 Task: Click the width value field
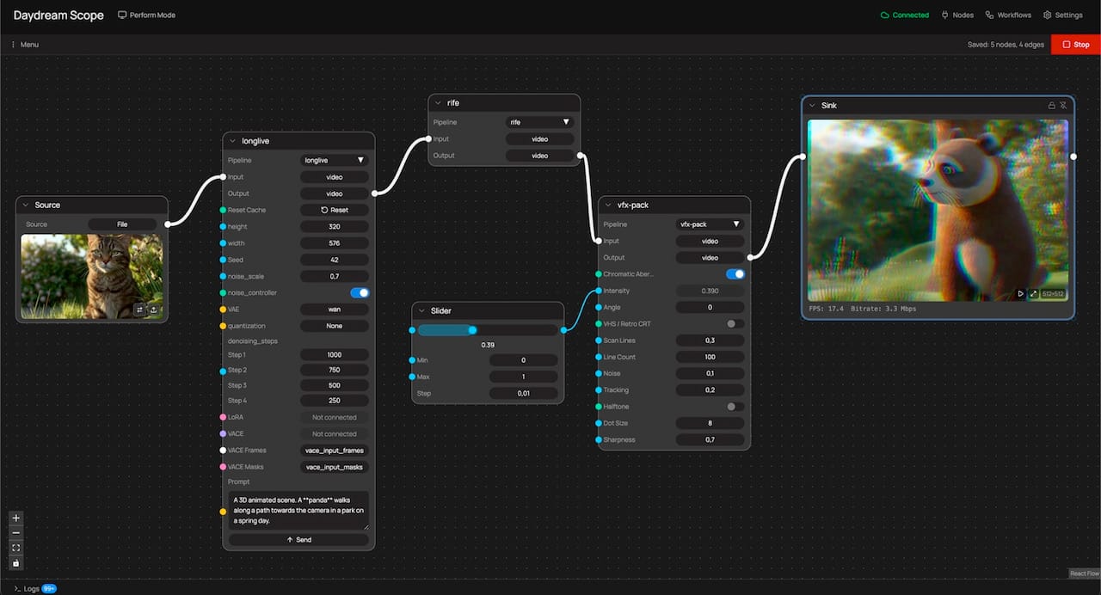(335, 243)
